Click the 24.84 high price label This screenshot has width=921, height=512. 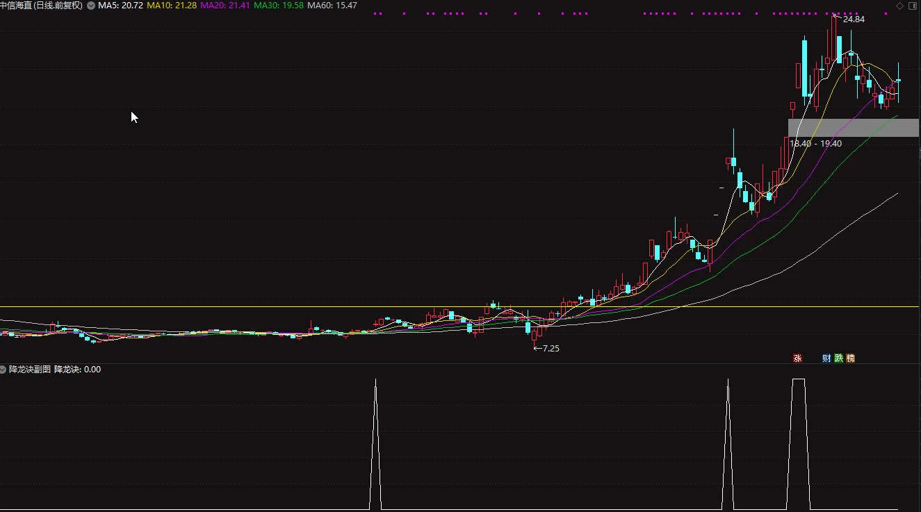pos(854,19)
